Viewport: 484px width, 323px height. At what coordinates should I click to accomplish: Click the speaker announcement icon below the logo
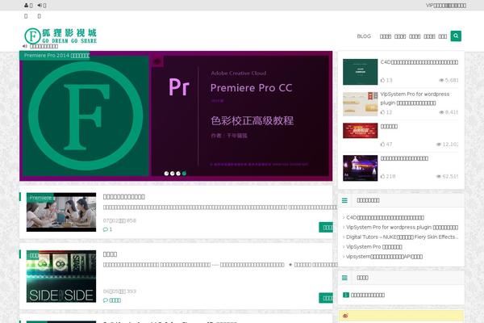(x=25, y=46)
